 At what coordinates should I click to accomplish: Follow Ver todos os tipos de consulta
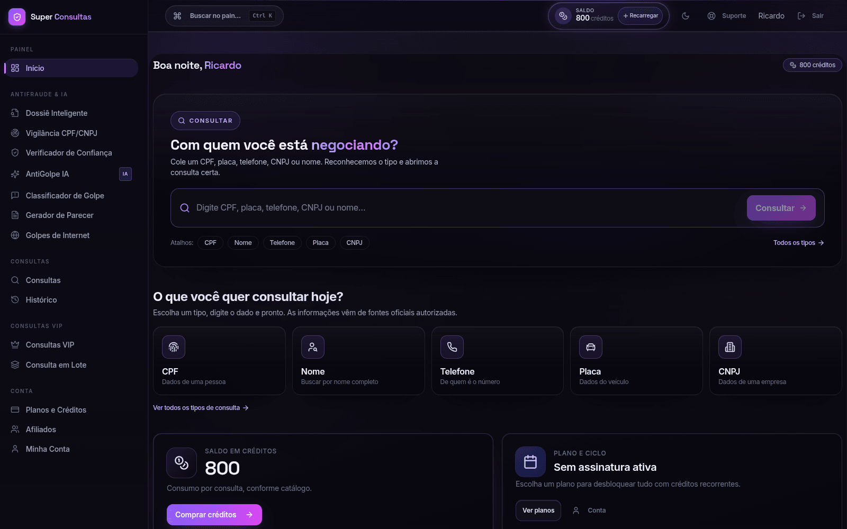(201, 408)
